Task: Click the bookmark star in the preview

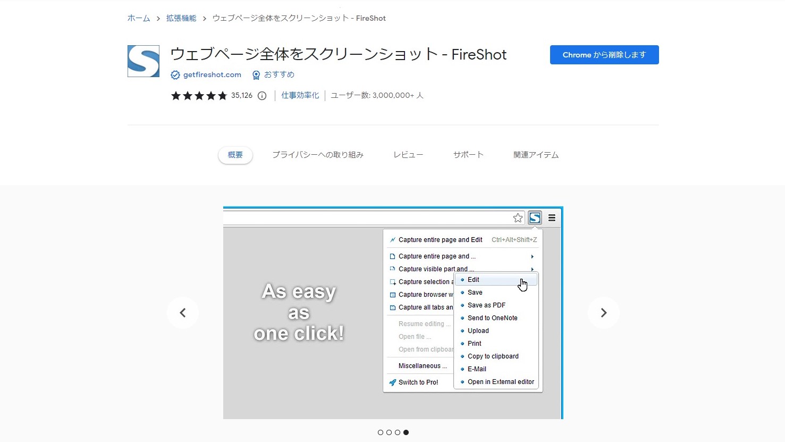Action: coord(518,218)
